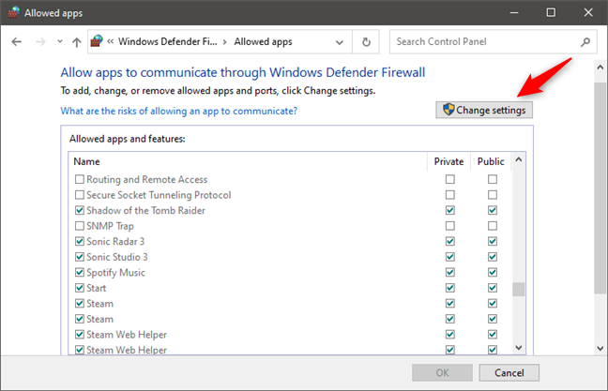Screen dimensions: 608x391
Task: Select the Shadow of the Tomb Raider text
Action: click(x=145, y=210)
